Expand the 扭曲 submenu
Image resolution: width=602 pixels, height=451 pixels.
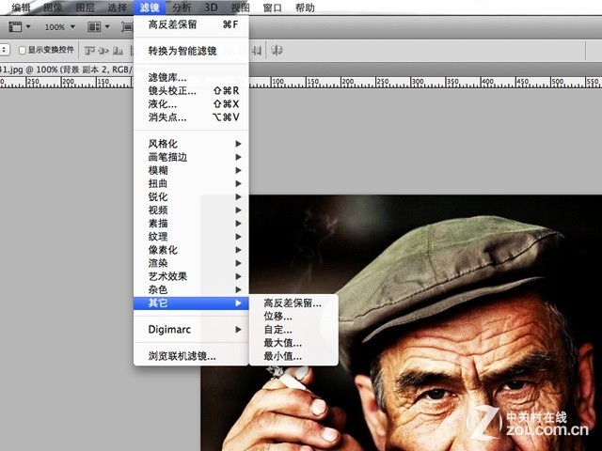(191, 183)
